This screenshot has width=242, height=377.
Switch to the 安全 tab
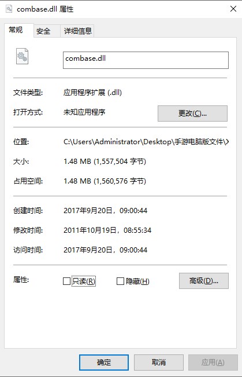pyautogui.click(x=43, y=31)
